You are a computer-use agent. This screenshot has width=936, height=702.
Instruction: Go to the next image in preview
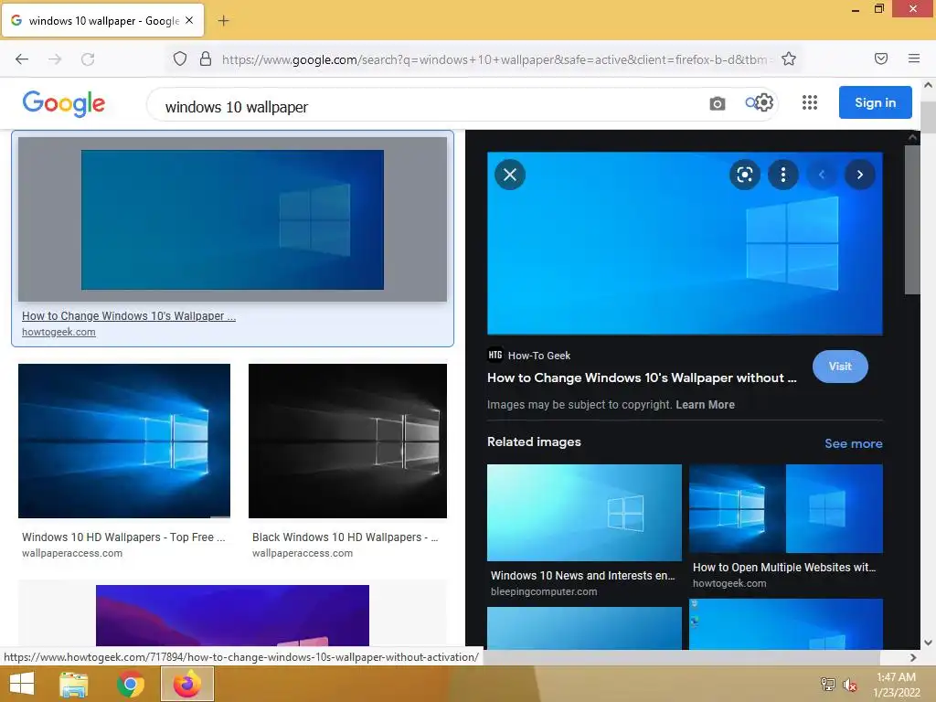tap(860, 175)
